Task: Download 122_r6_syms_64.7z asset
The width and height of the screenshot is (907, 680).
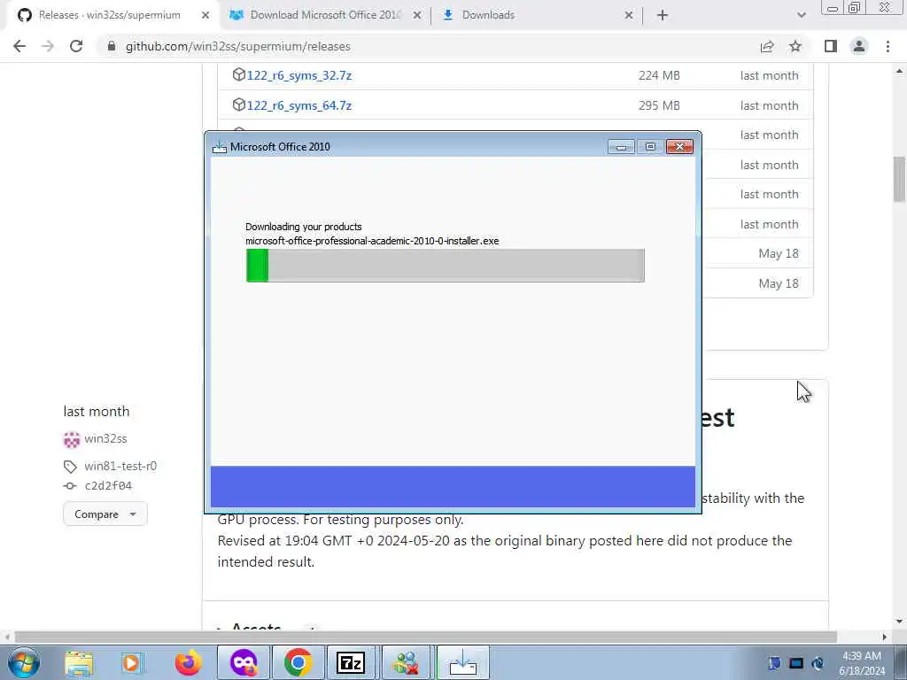Action: (x=299, y=105)
